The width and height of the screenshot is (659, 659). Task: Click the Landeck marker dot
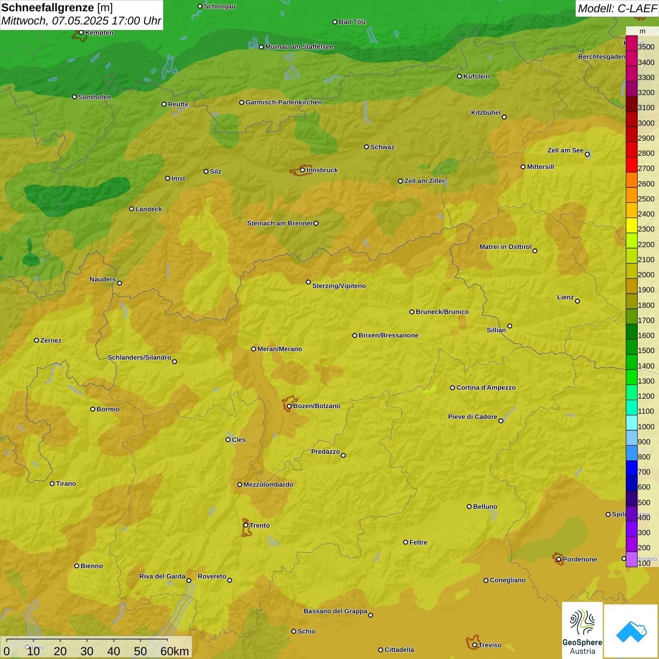click(131, 209)
